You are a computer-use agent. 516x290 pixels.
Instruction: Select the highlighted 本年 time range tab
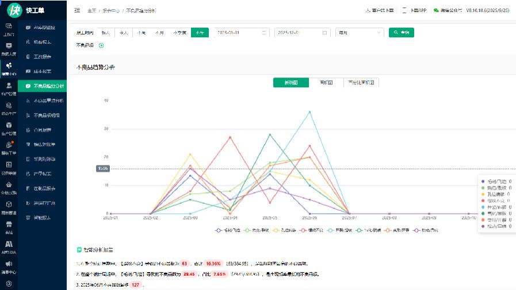click(x=200, y=33)
